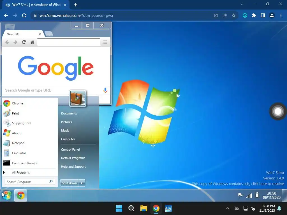The height and width of the screenshot is (215, 287).
Task: Click the Google voice search microphone
Action: pos(105,90)
